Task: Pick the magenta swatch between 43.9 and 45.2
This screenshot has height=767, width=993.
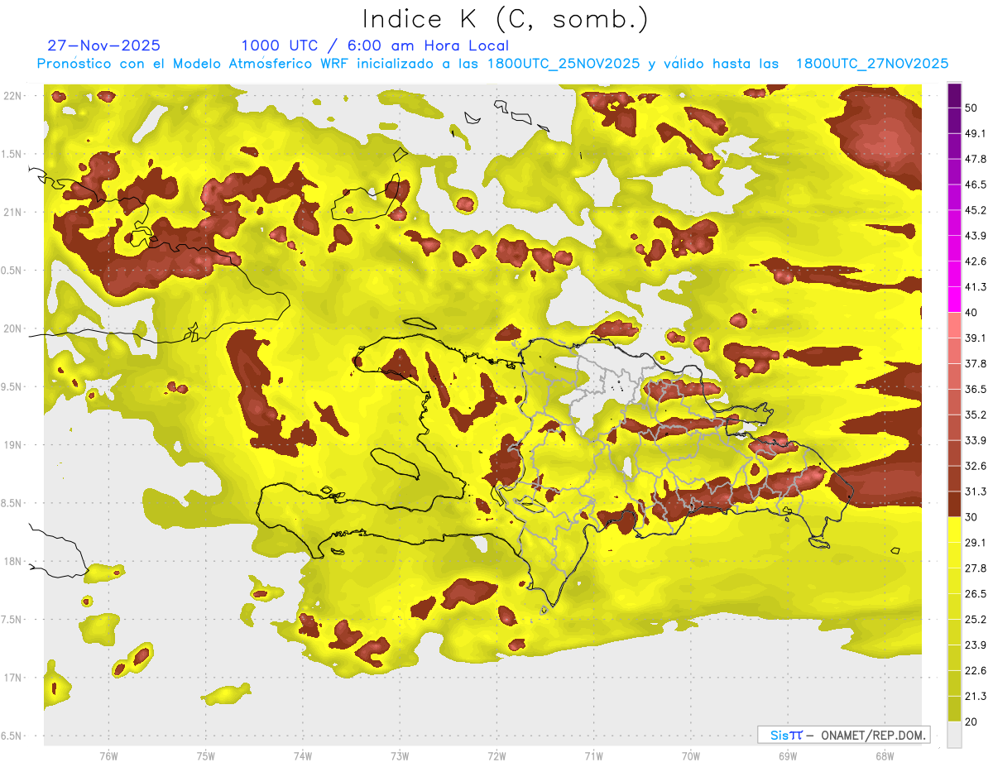Action: (954, 223)
